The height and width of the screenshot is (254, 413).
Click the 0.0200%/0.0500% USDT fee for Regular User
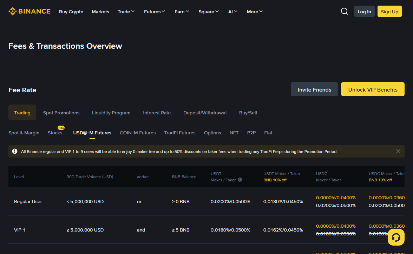(x=230, y=201)
